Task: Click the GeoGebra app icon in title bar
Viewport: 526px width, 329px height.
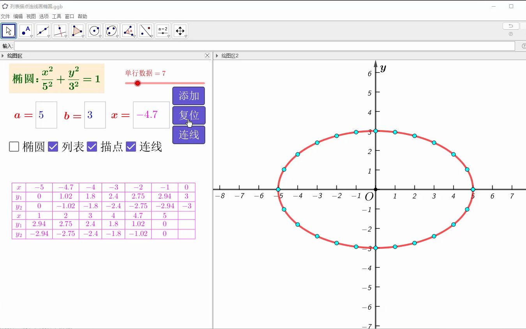Action: 5,6
